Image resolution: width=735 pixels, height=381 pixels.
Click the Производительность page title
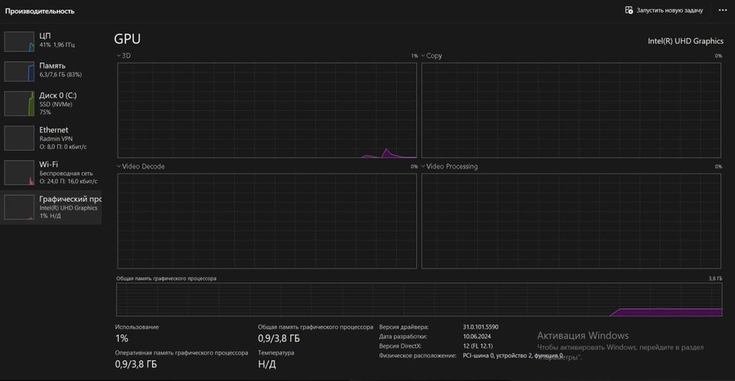[x=40, y=11]
